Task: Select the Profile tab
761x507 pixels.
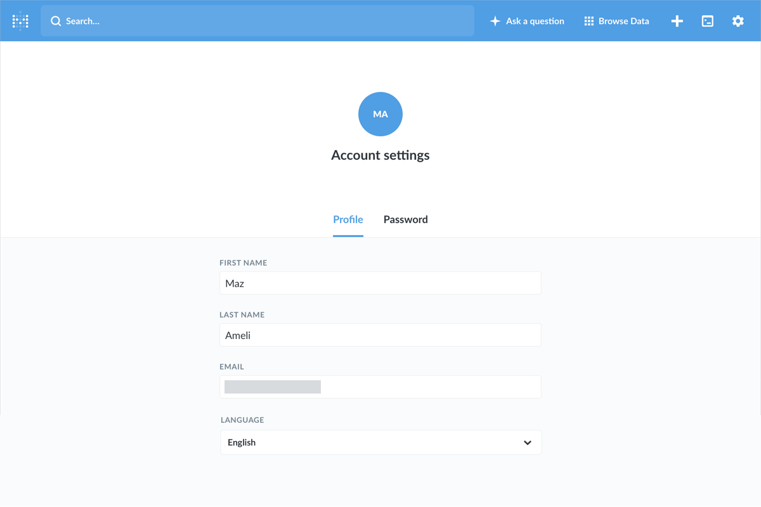Action: tap(348, 219)
